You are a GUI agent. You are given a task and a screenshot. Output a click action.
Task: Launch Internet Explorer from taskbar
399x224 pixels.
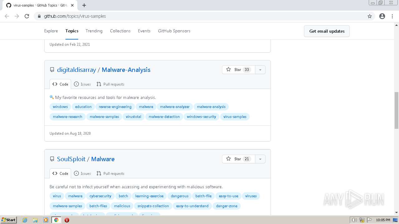(25, 220)
